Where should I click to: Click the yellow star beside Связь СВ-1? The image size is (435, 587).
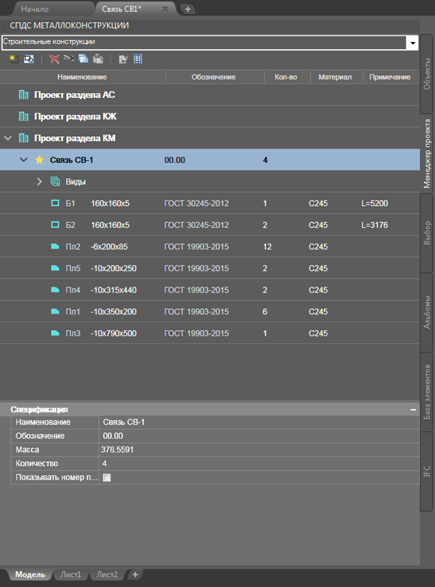[39, 160]
